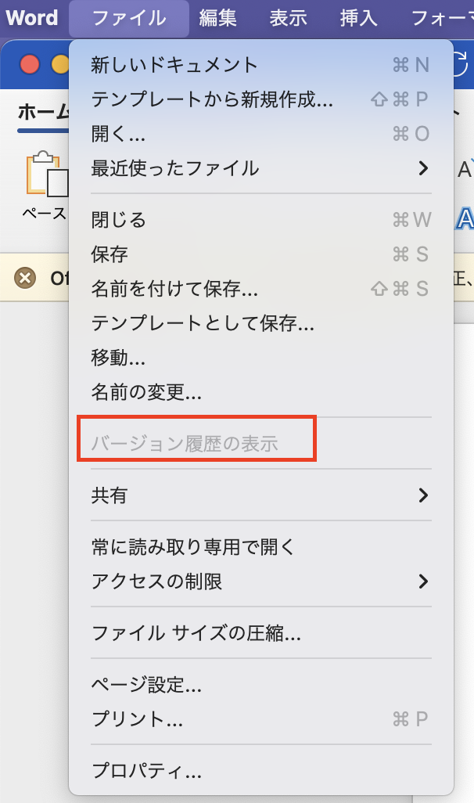Expand the 最近使ったファイル submenu
The height and width of the screenshot is (803, 474).
pyautogui.click(x=422, y=167)
